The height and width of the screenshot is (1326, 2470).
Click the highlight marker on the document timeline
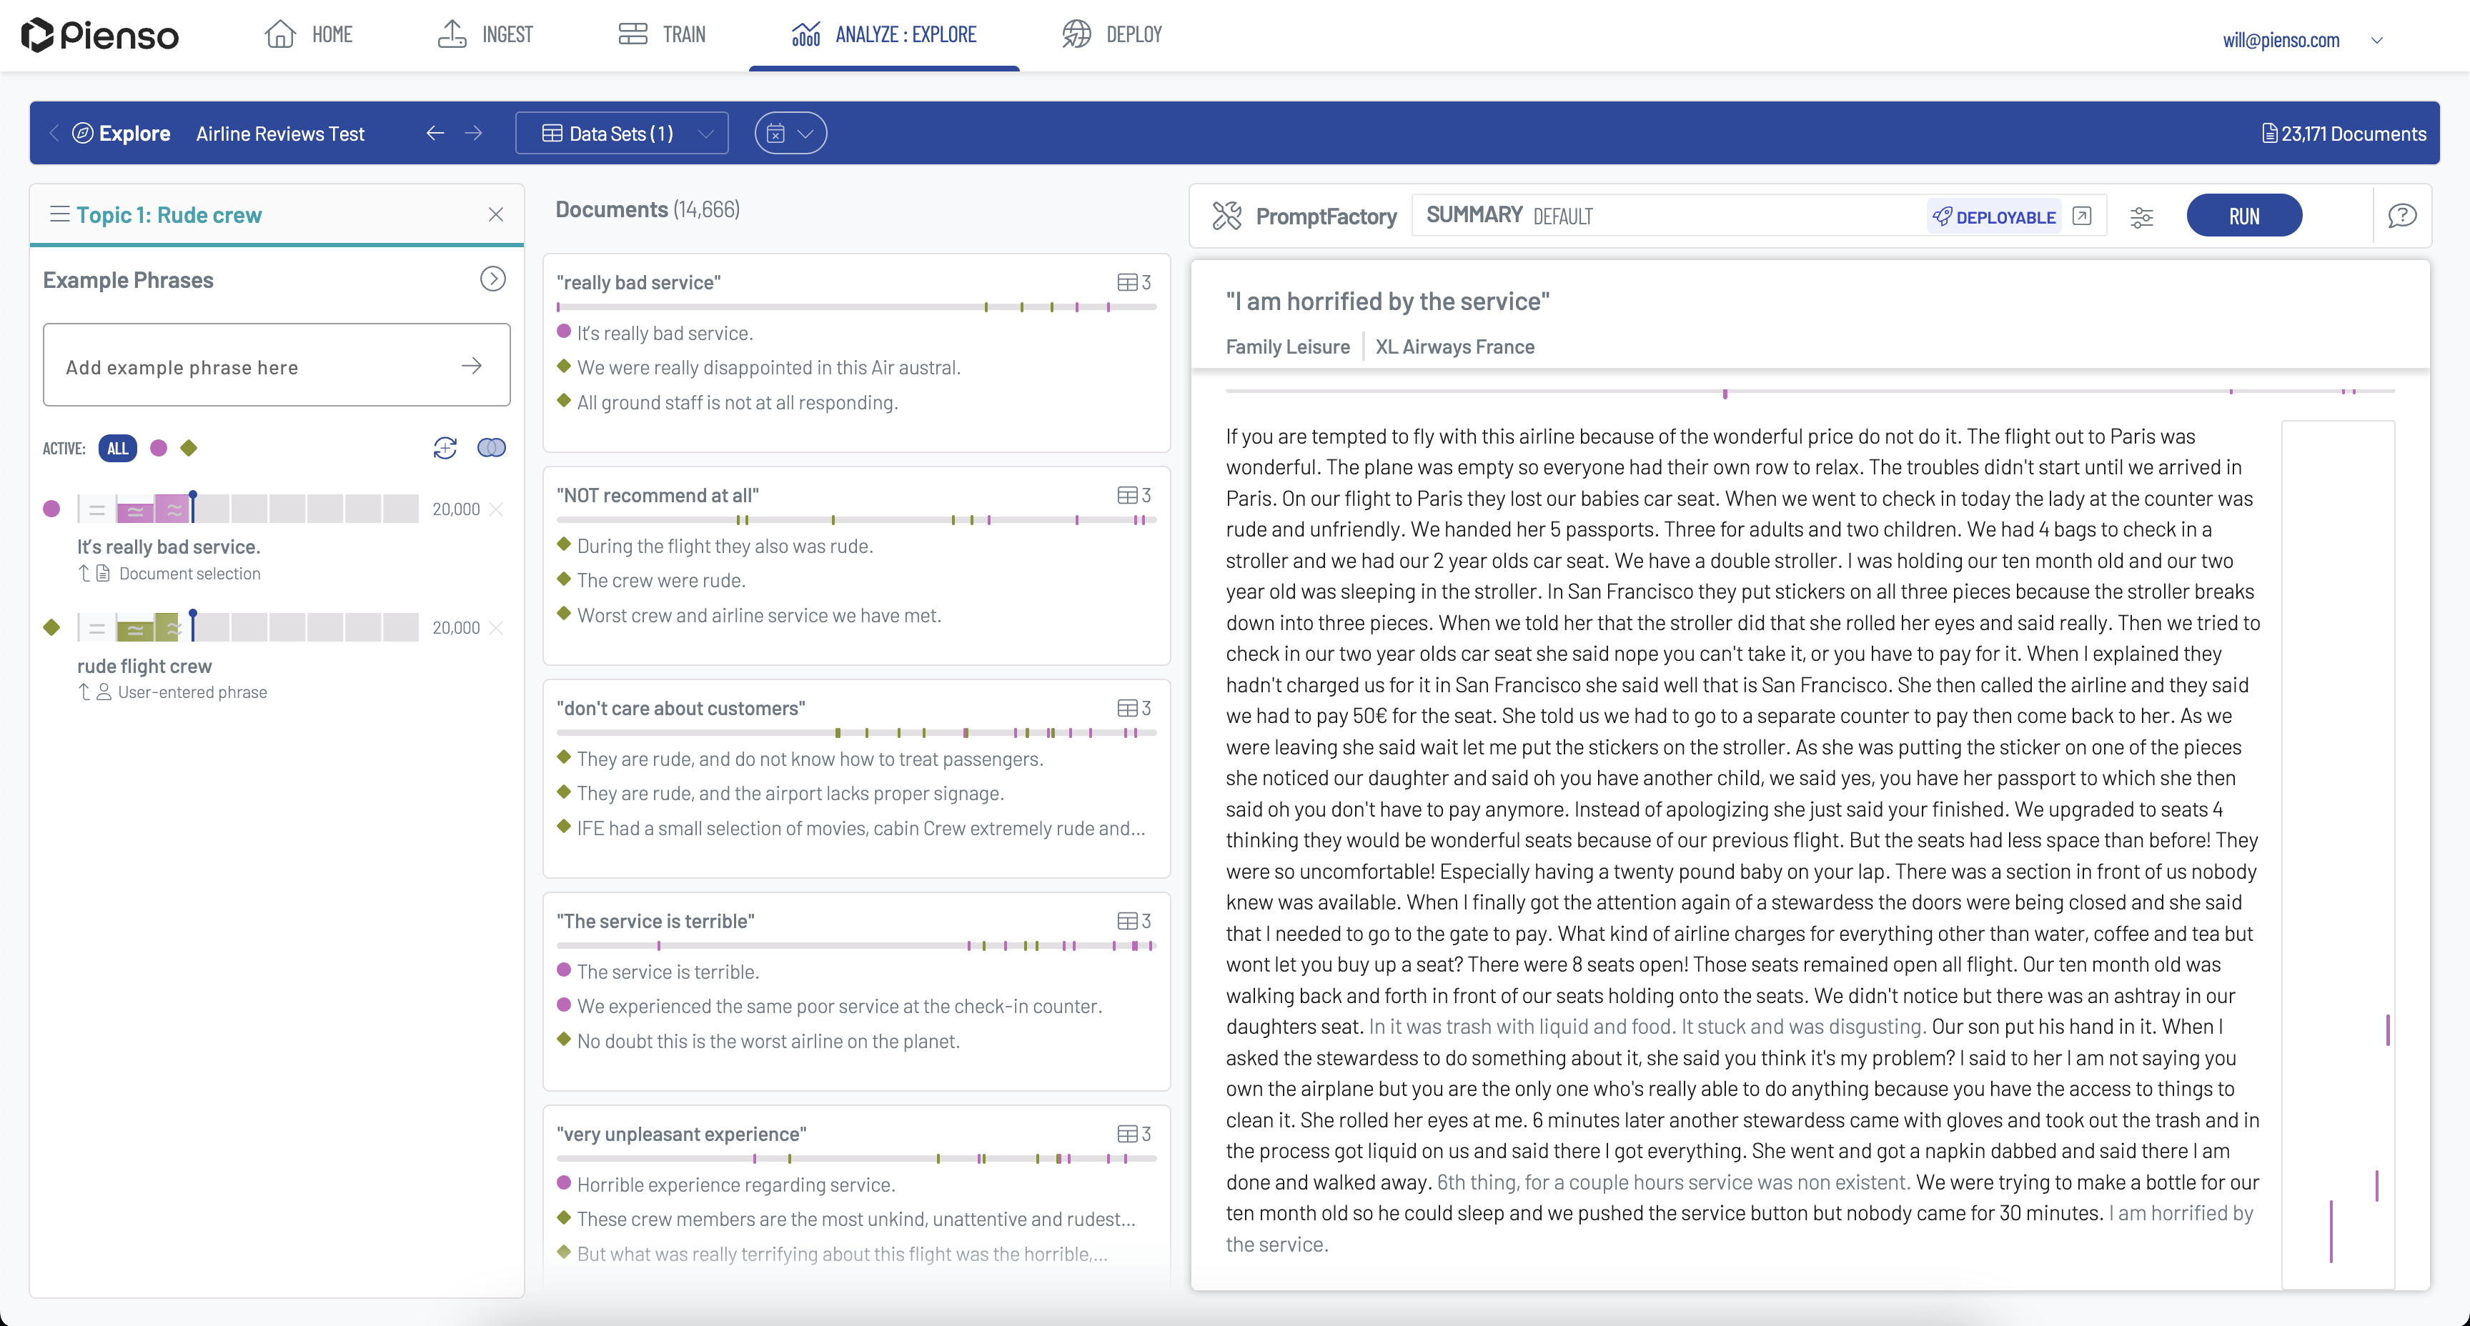[x=1725, y=393]
